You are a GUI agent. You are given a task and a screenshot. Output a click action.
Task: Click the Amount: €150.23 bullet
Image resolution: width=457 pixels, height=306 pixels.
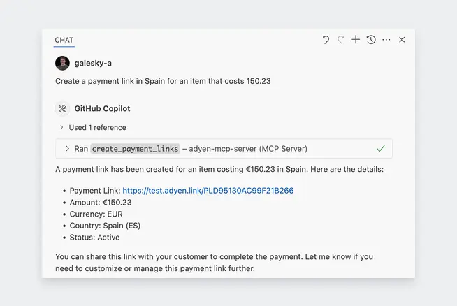tap(101, 202)
